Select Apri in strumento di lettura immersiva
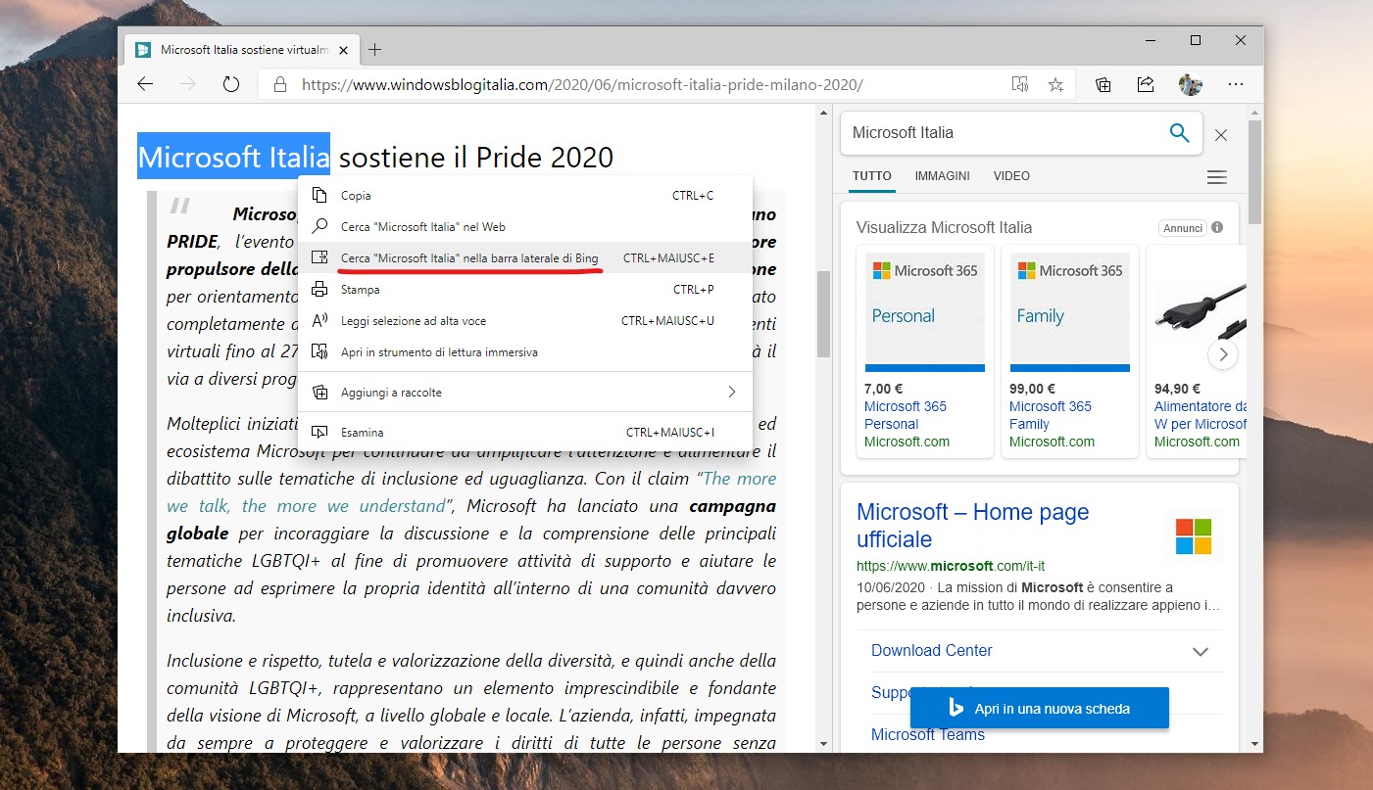 [x=525, y=351]
